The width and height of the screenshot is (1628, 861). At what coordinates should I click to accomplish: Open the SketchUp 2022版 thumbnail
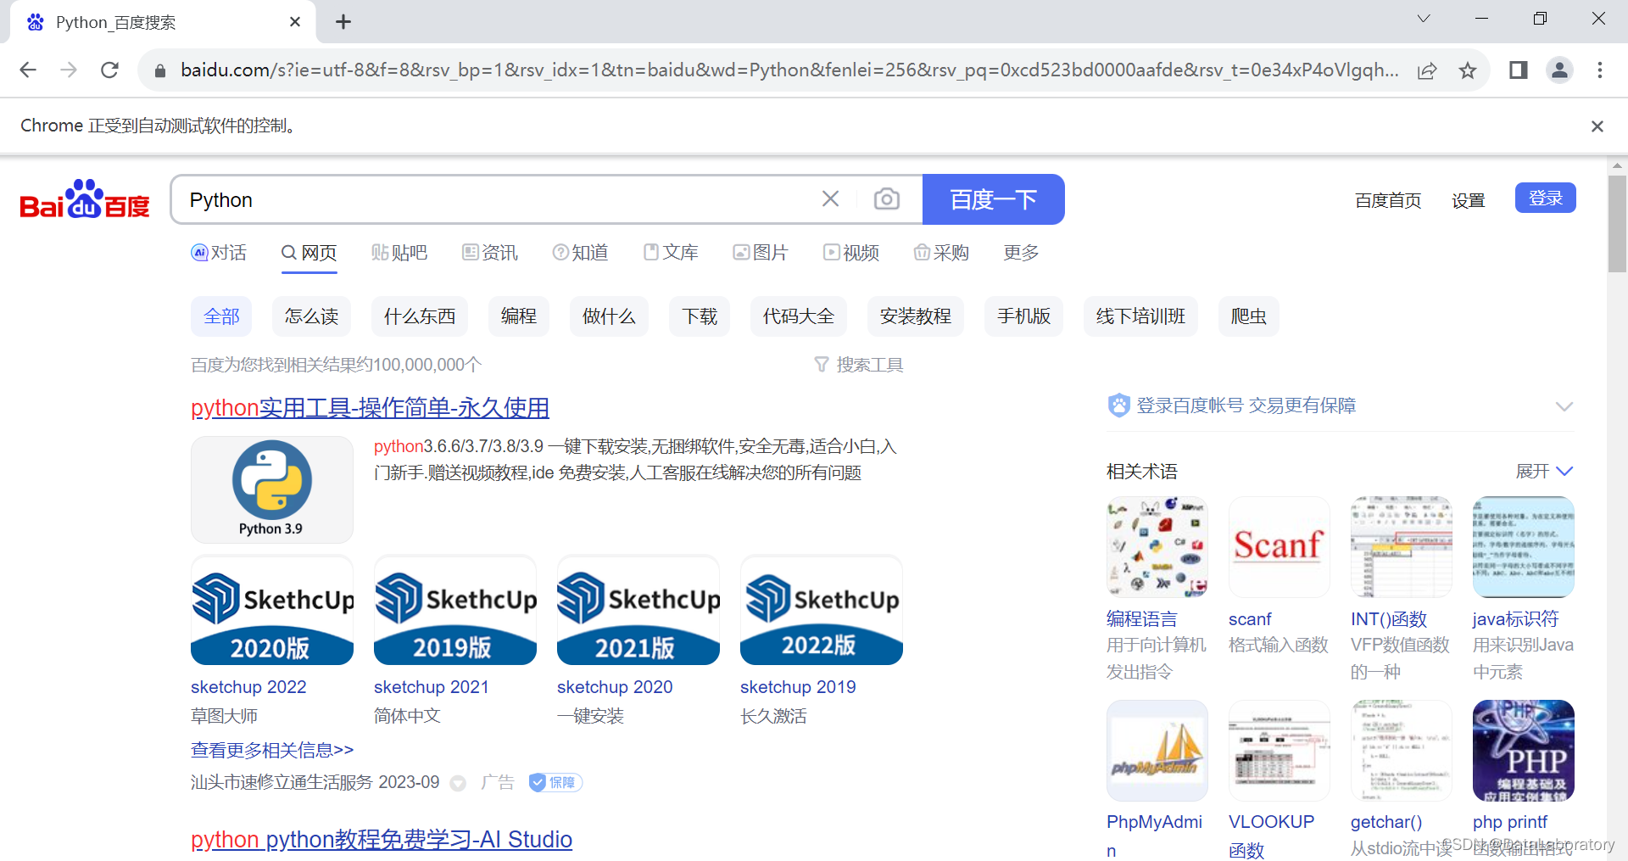point(822,610)
